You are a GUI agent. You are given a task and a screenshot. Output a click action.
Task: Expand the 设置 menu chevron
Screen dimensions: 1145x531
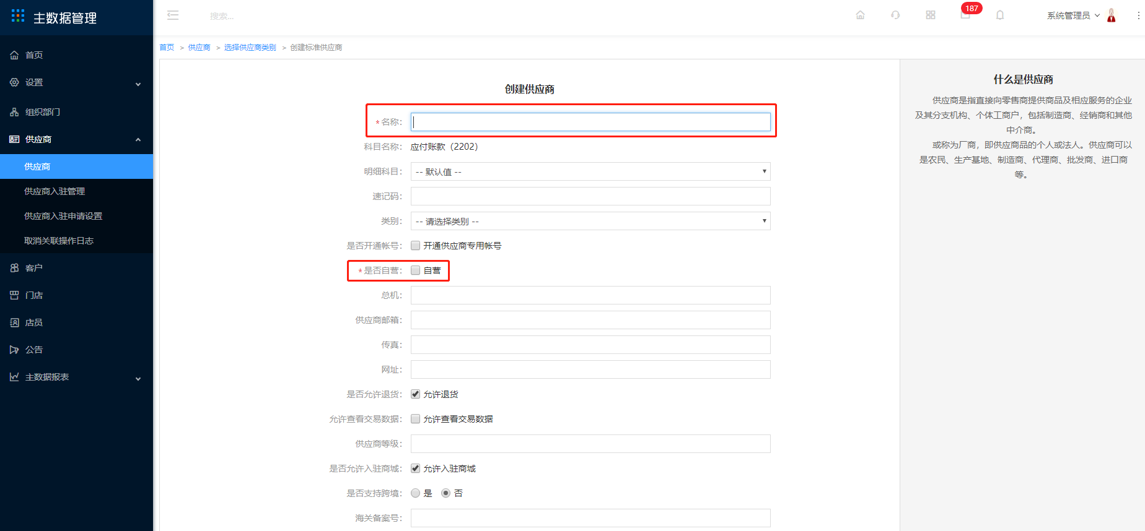(x=138, y=84)
